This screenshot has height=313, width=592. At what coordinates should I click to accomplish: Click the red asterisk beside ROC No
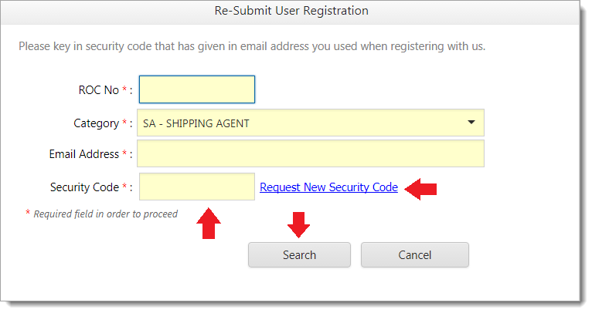click(125, 90)
